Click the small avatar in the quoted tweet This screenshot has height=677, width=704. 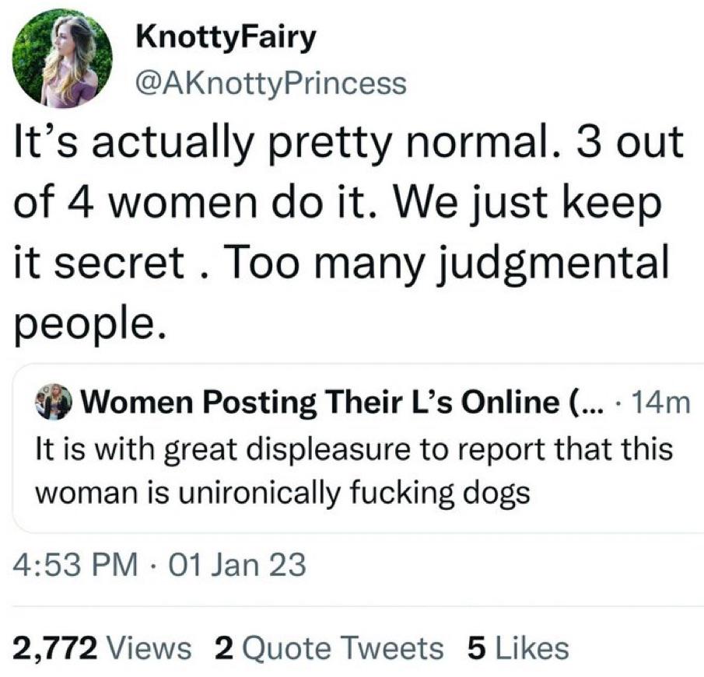pyautogui.click(x=51, y=402)
